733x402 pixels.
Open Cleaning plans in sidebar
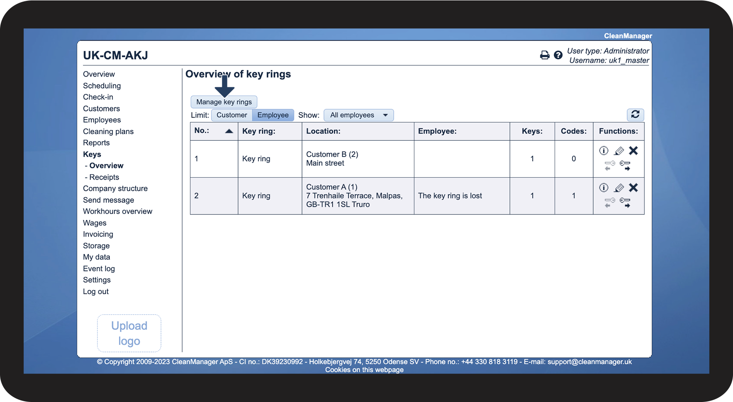pyautogui.click(x=108, y=132)
